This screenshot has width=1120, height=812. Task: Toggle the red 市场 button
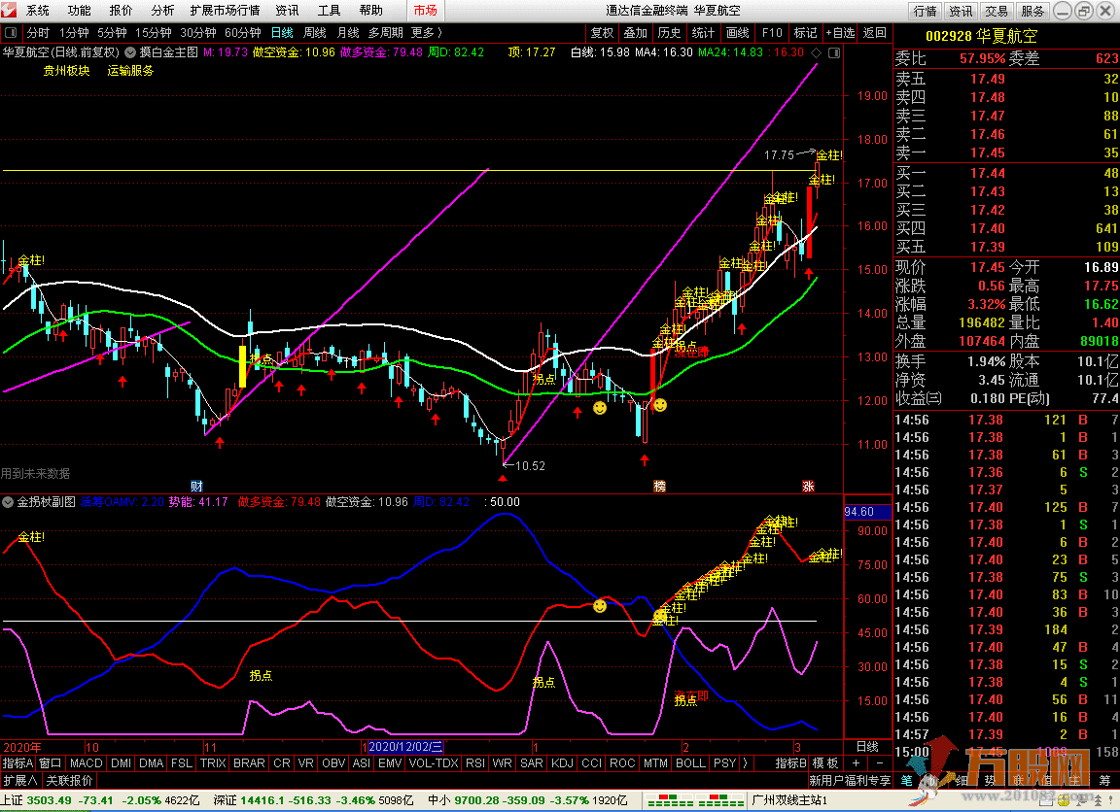(x=426, y=11)
